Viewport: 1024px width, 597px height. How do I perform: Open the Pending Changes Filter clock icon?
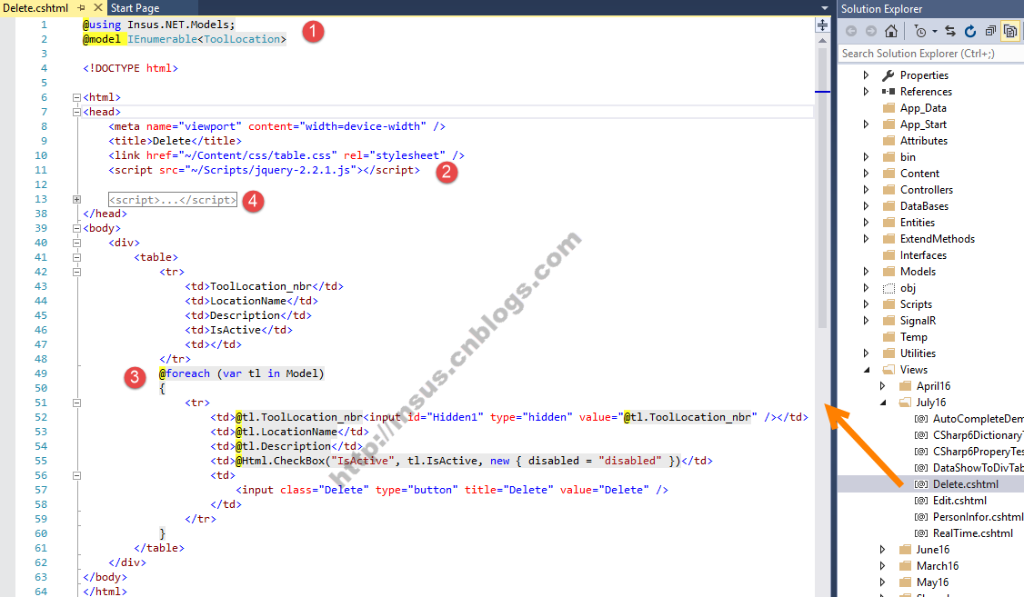920,31
